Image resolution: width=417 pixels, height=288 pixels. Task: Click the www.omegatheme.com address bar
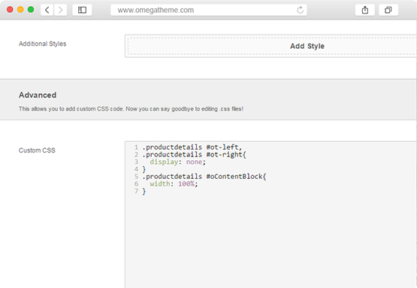pos(209,10)
